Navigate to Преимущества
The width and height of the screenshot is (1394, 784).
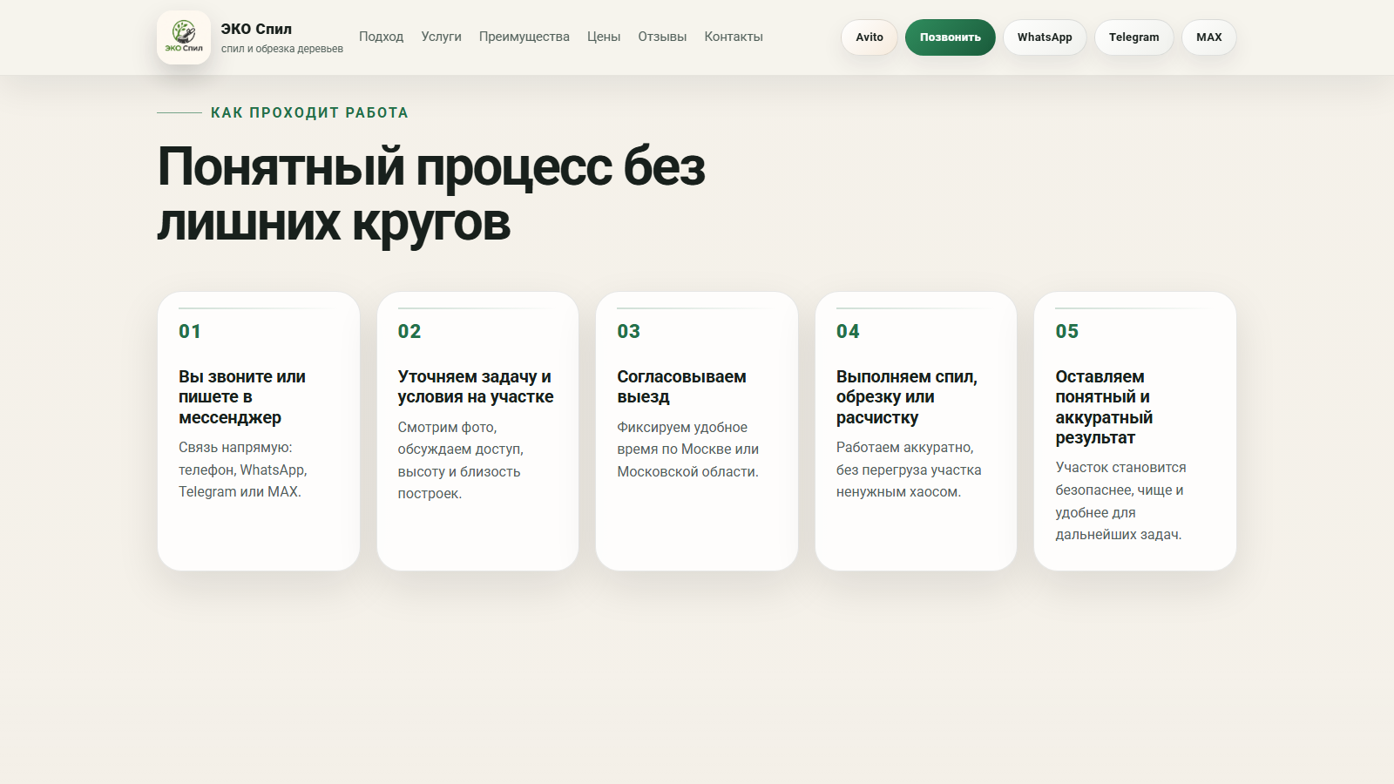point(524,37)
